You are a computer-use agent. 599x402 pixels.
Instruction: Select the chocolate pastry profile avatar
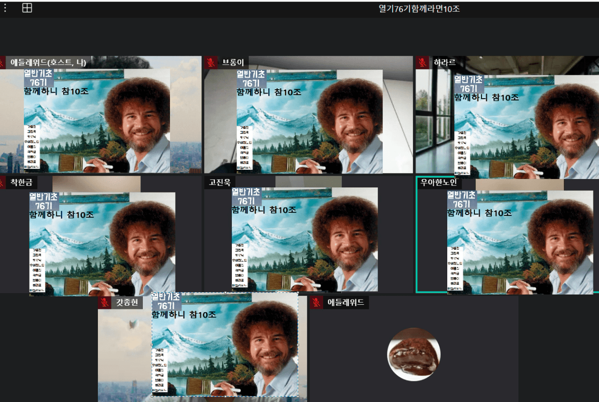click(x=414, y=354)
